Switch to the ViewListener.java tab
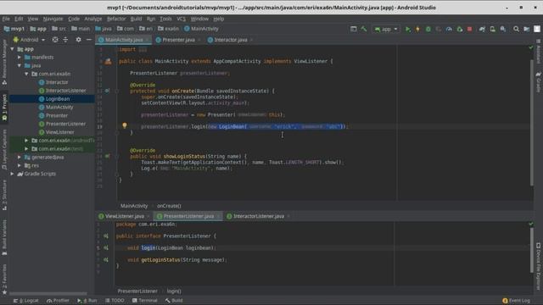This screenshot has height=305, width=543. pos(124,216)
